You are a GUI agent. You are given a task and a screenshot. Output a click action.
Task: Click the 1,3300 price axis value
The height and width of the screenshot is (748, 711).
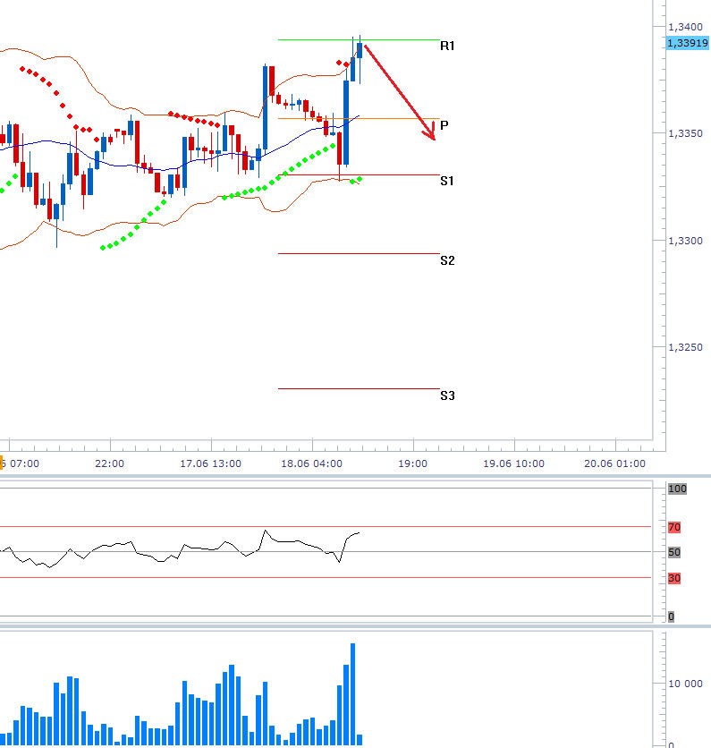(x=685, y=241)
